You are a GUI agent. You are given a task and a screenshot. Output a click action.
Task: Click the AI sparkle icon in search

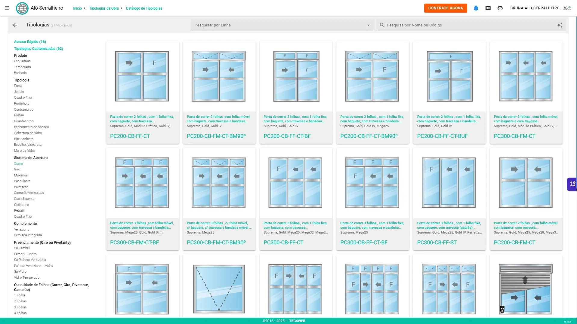point(559,25)
